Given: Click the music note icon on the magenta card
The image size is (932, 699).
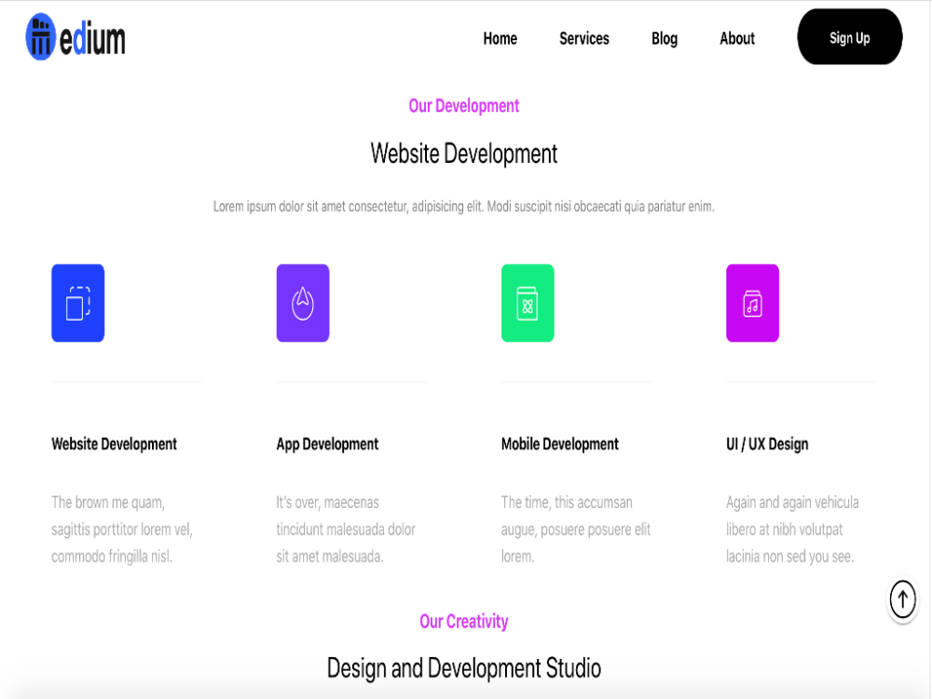Looking at the screenshot, I should [x=752, y=303].
